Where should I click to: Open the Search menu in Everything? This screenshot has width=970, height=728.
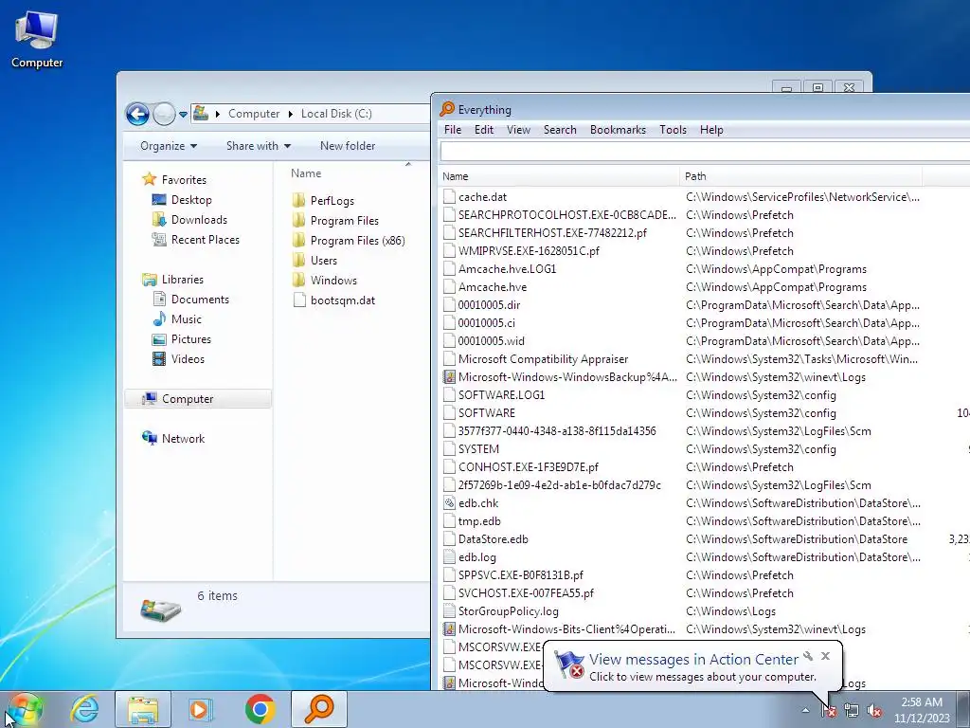coord(560,129)
